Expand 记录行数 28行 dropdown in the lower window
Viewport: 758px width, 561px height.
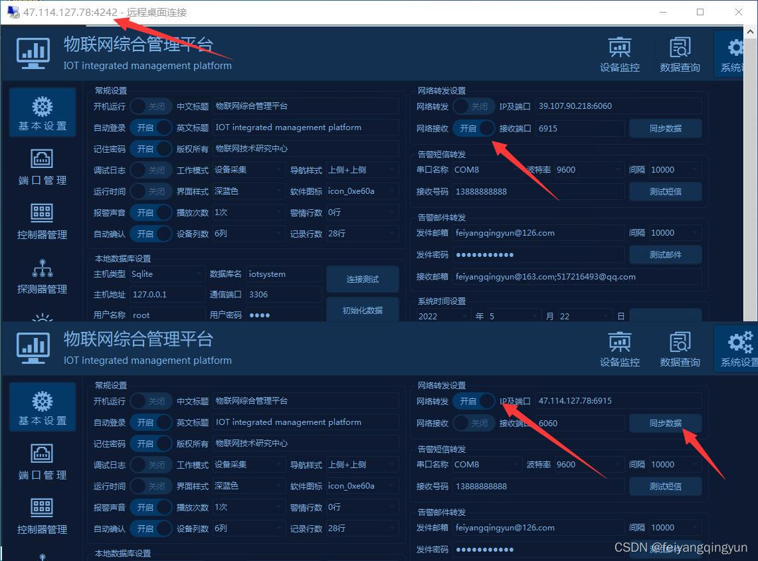362,528
